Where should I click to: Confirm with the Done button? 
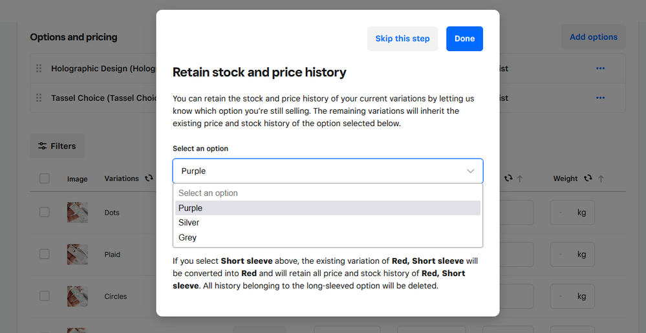[x=464, y=39]
